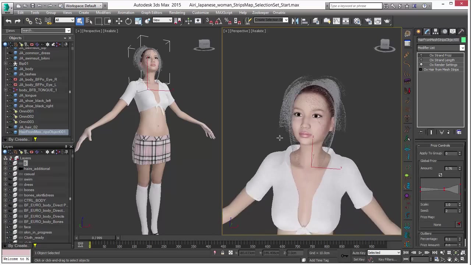Click Go to End playback button
Image resolution: width=471 pixels, height=265 pixels.
pyautogui.click(x=434, y=252)
